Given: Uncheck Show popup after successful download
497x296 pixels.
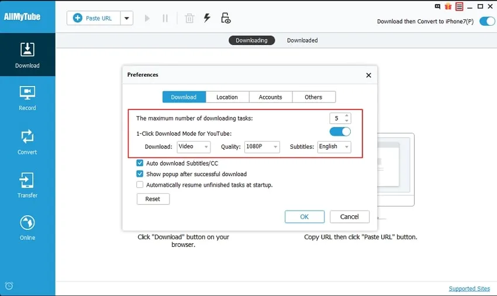Looking at the screenshot, I should click(x=140, y=174).
